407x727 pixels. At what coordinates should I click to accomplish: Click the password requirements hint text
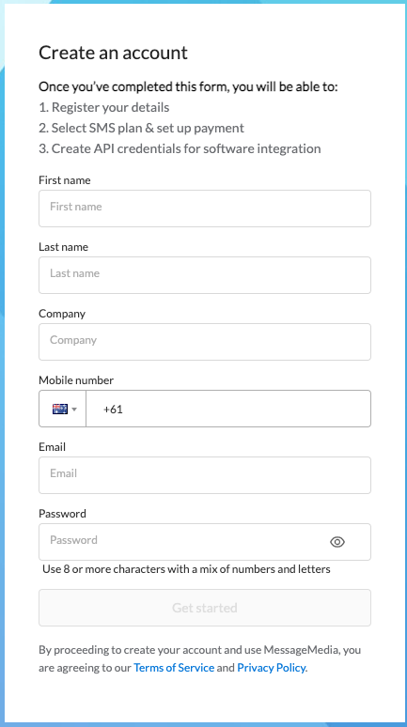coord(186,569)
